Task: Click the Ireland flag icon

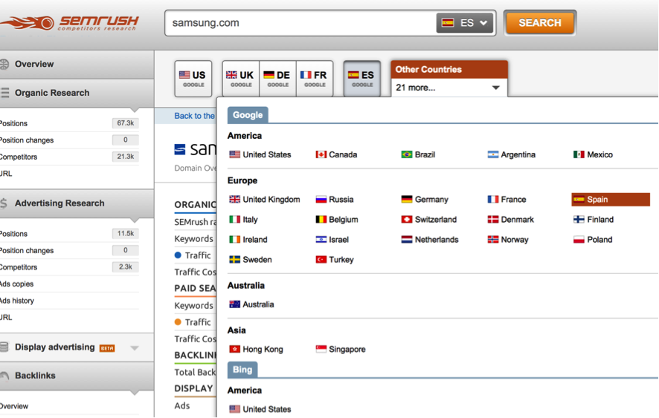Action: pyautogui.click(x=234, y=240)
